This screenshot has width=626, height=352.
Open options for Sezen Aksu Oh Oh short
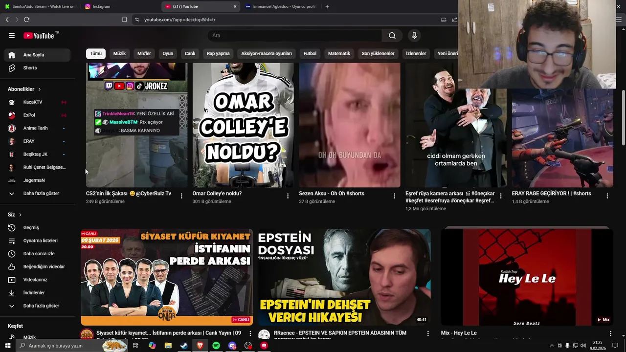point(394,196)
